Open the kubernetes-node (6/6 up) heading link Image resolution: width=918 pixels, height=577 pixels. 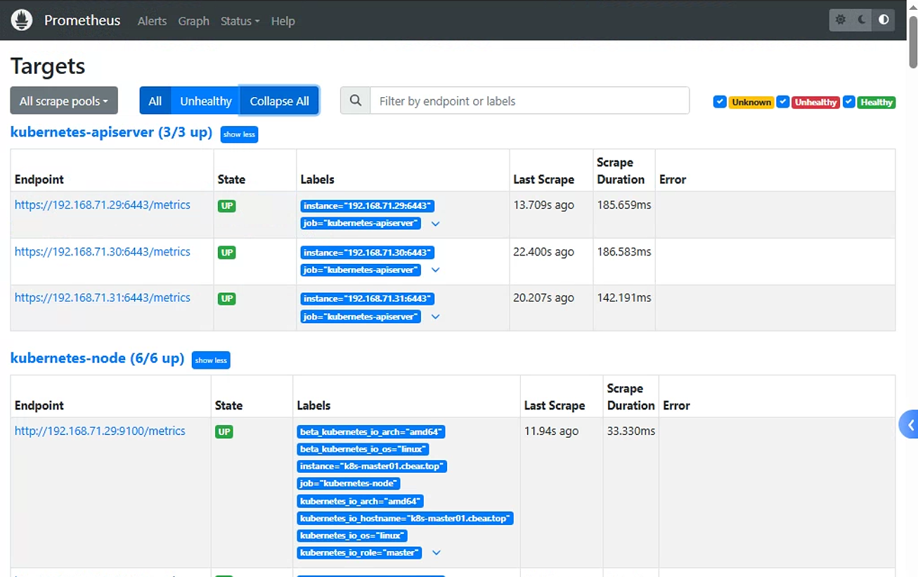[x=97, y=358]
